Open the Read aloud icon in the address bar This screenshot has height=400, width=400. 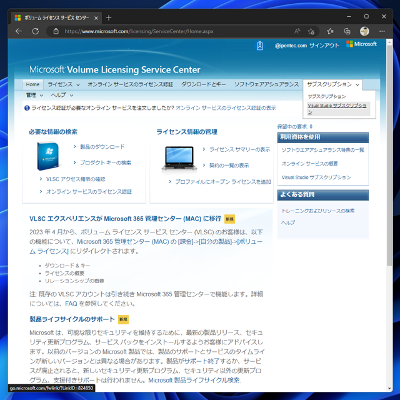(297, 31)
